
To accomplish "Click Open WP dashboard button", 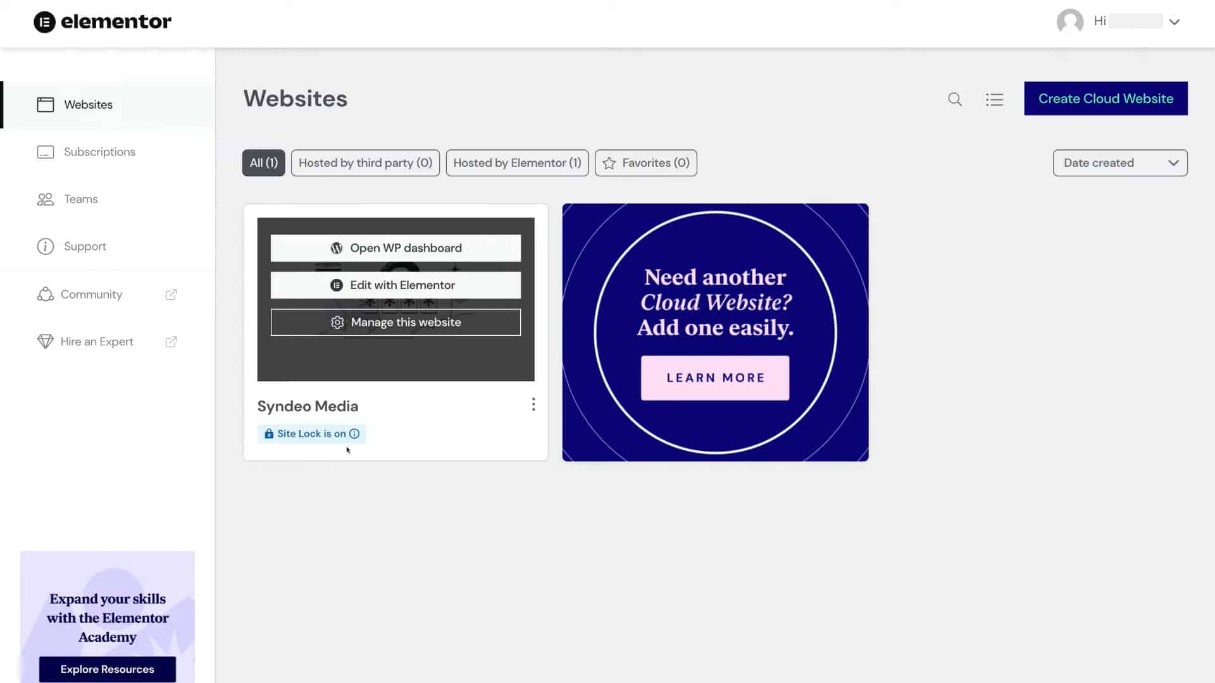I will [396, 248].
